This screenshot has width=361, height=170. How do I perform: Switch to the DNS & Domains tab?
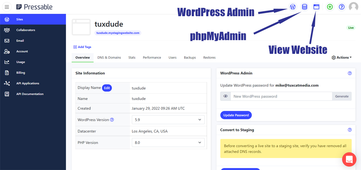tap(109, 57)
